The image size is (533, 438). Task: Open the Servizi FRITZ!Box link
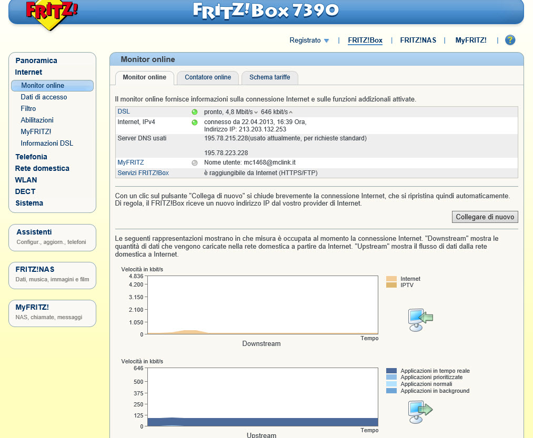pos(143,173)
